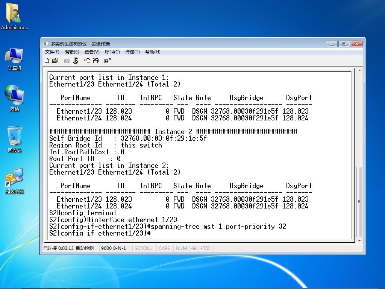Viewport: 385px width, 289px height.
Task: Open the 文件(F) menu
Action: tap(52, 52)
